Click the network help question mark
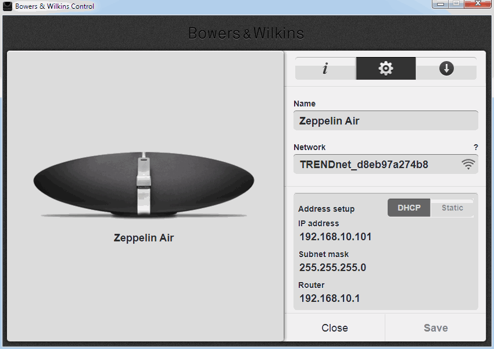Screen dimensions: 494x349 (476, 147)
